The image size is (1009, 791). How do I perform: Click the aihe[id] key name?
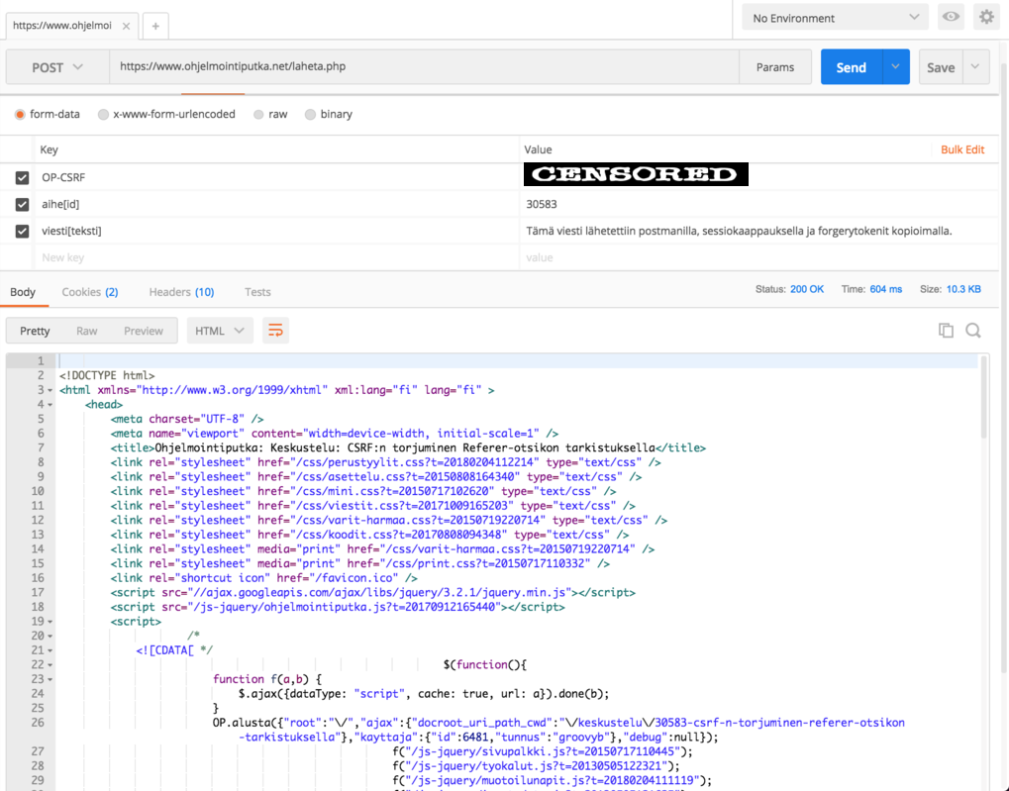(60, 205)
